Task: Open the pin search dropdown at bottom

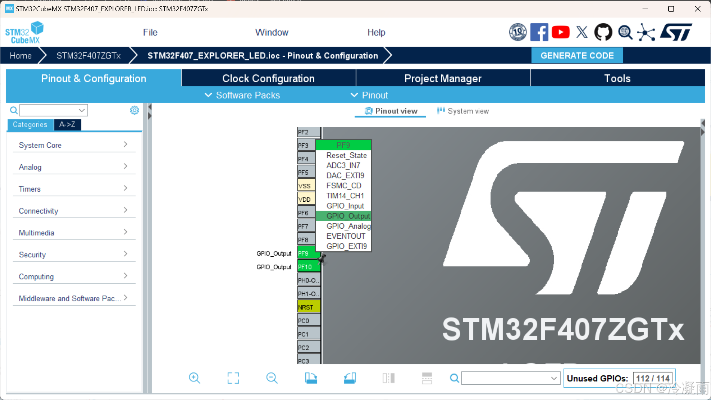Action: pos(554,378)
